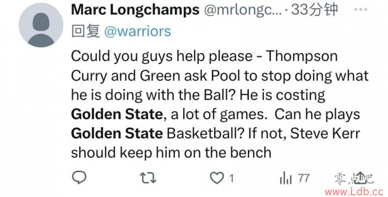The image size is (388, 197).
Task: Click bold Golden State before 'Basketball'
Action: click(x=117, y=133)
